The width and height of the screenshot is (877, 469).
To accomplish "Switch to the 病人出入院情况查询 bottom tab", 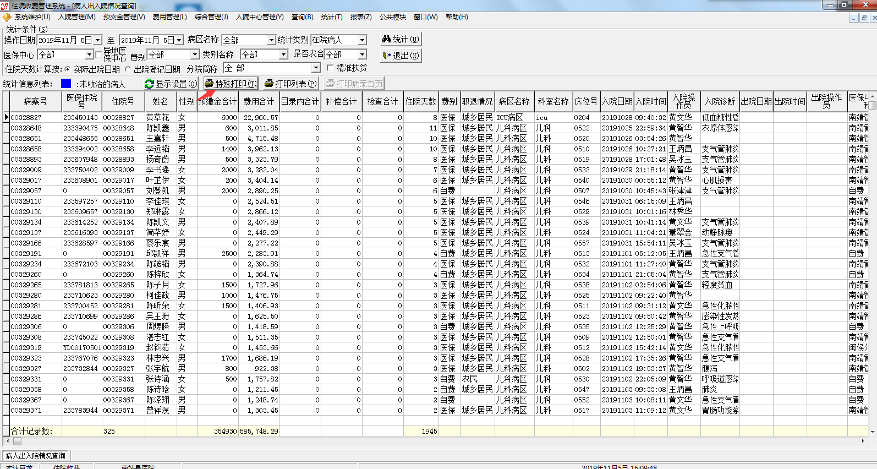I will 36,456.
